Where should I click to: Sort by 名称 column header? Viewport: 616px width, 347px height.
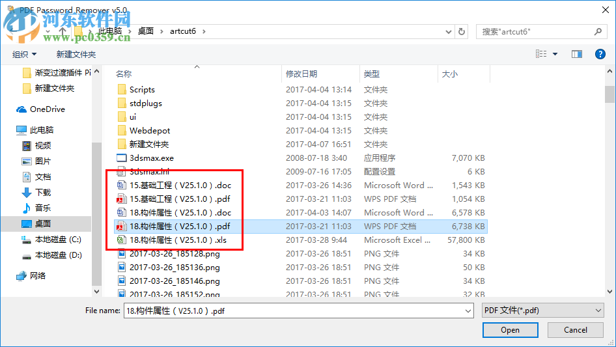[x=123, y=74]
